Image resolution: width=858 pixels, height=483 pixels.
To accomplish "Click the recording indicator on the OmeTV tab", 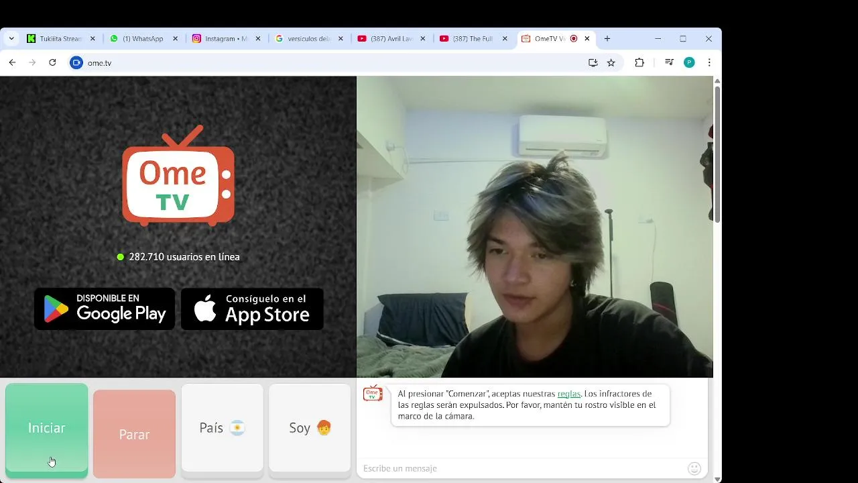I will click(574, 39).
